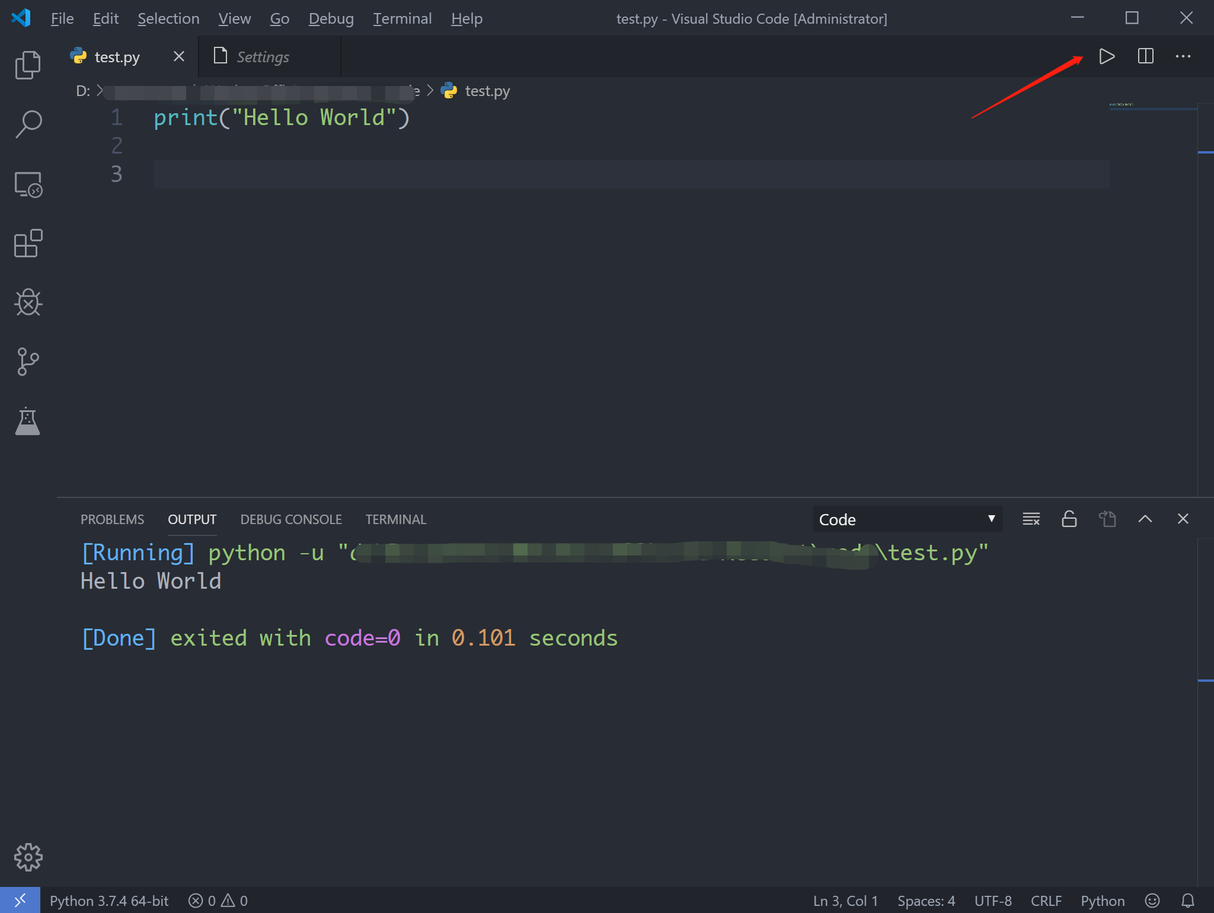The width and height of the screenshot is (1214, 913).
Task: Change the UTF-8 file encoding
Action: click(x=993, y=901)
